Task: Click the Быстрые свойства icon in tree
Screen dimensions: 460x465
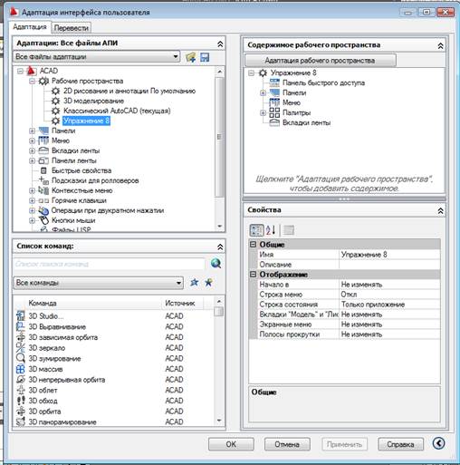Action: coord(43,170)
